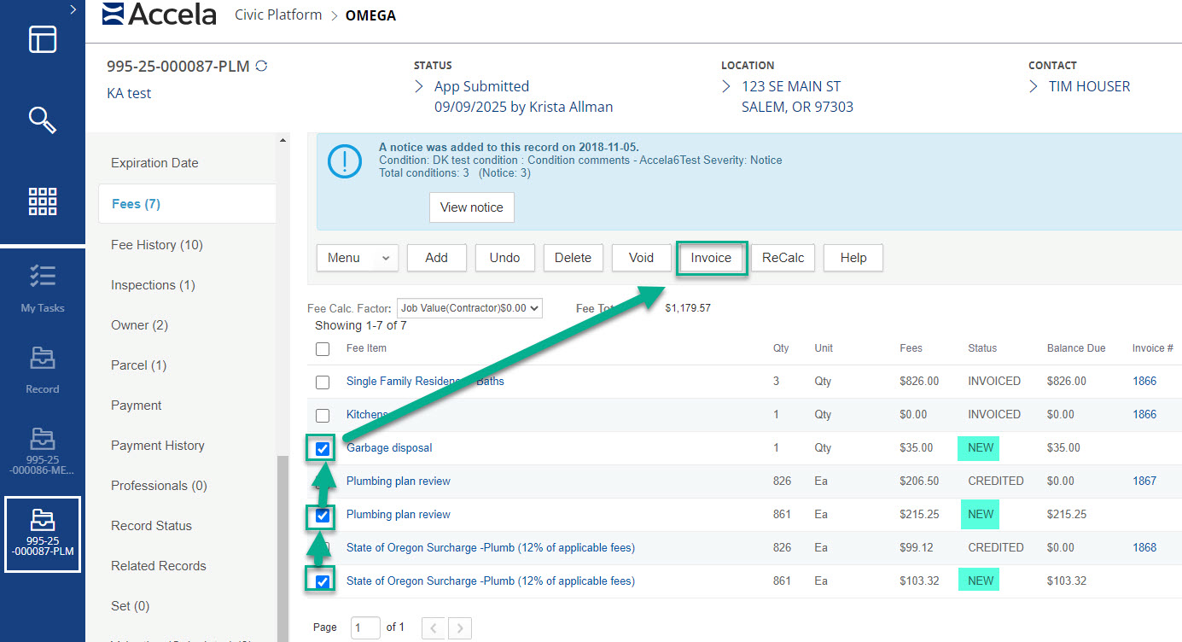
Task: Open the Fee History (10) tab
Action: (x=157, y=245)
